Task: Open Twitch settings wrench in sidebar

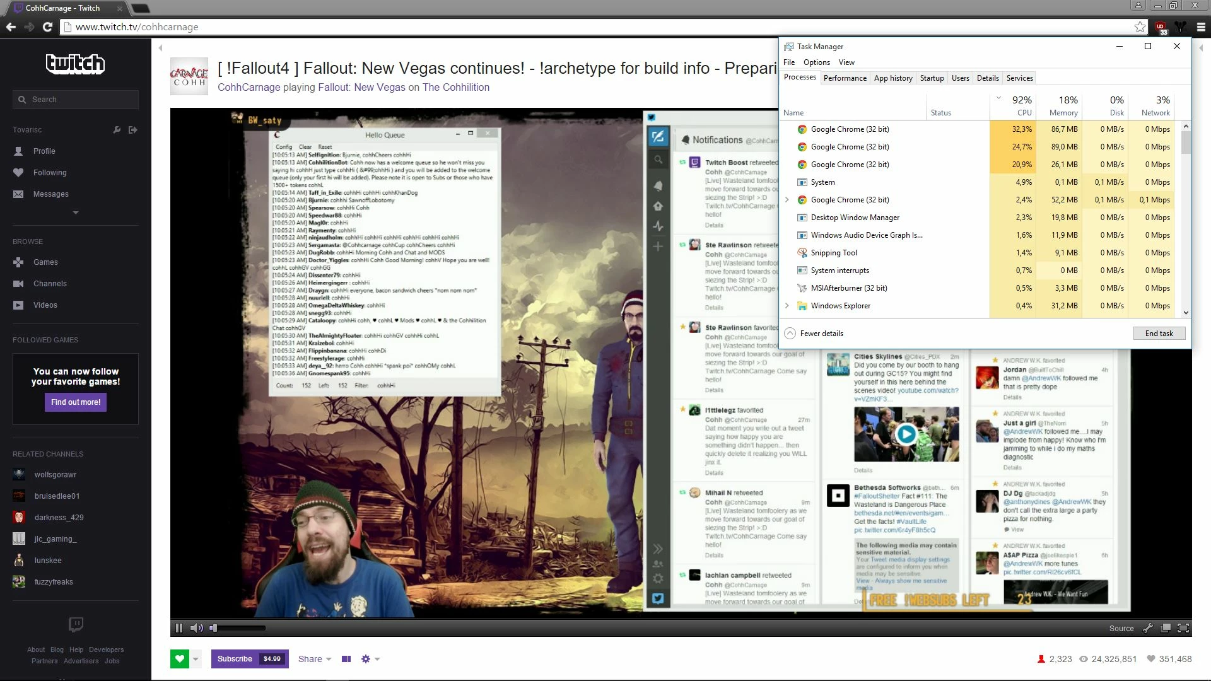Action: [117, 130]
